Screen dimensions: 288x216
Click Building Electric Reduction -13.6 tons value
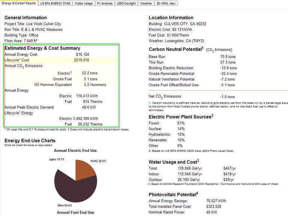click(x=229, y=68)
